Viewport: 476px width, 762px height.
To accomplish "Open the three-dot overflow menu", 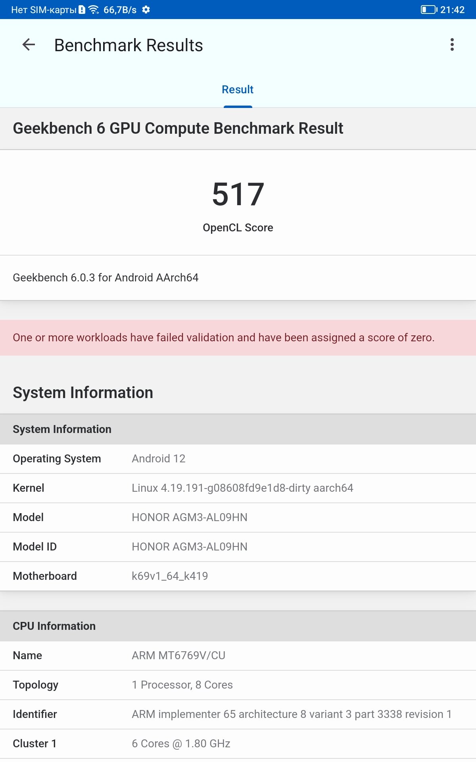I will tap(452, 45).
